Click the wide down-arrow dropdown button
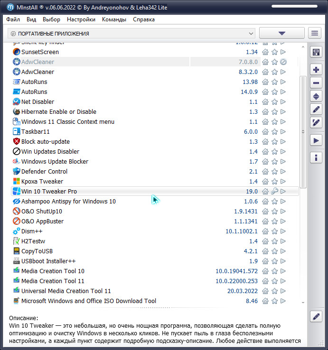Screen dimensions: 328x350 [x=281, y=33]
